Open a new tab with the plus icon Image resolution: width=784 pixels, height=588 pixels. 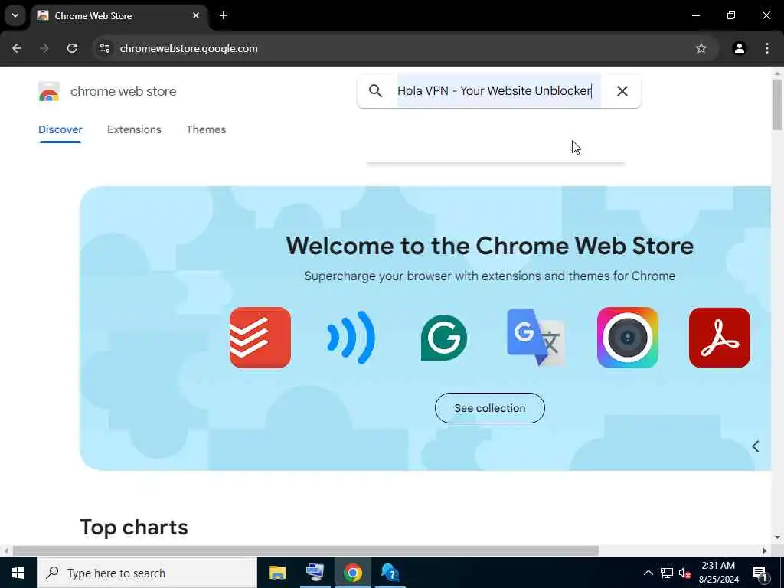224,15
